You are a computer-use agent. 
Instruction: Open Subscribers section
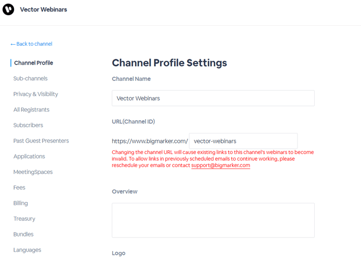[x=28, y=125]
